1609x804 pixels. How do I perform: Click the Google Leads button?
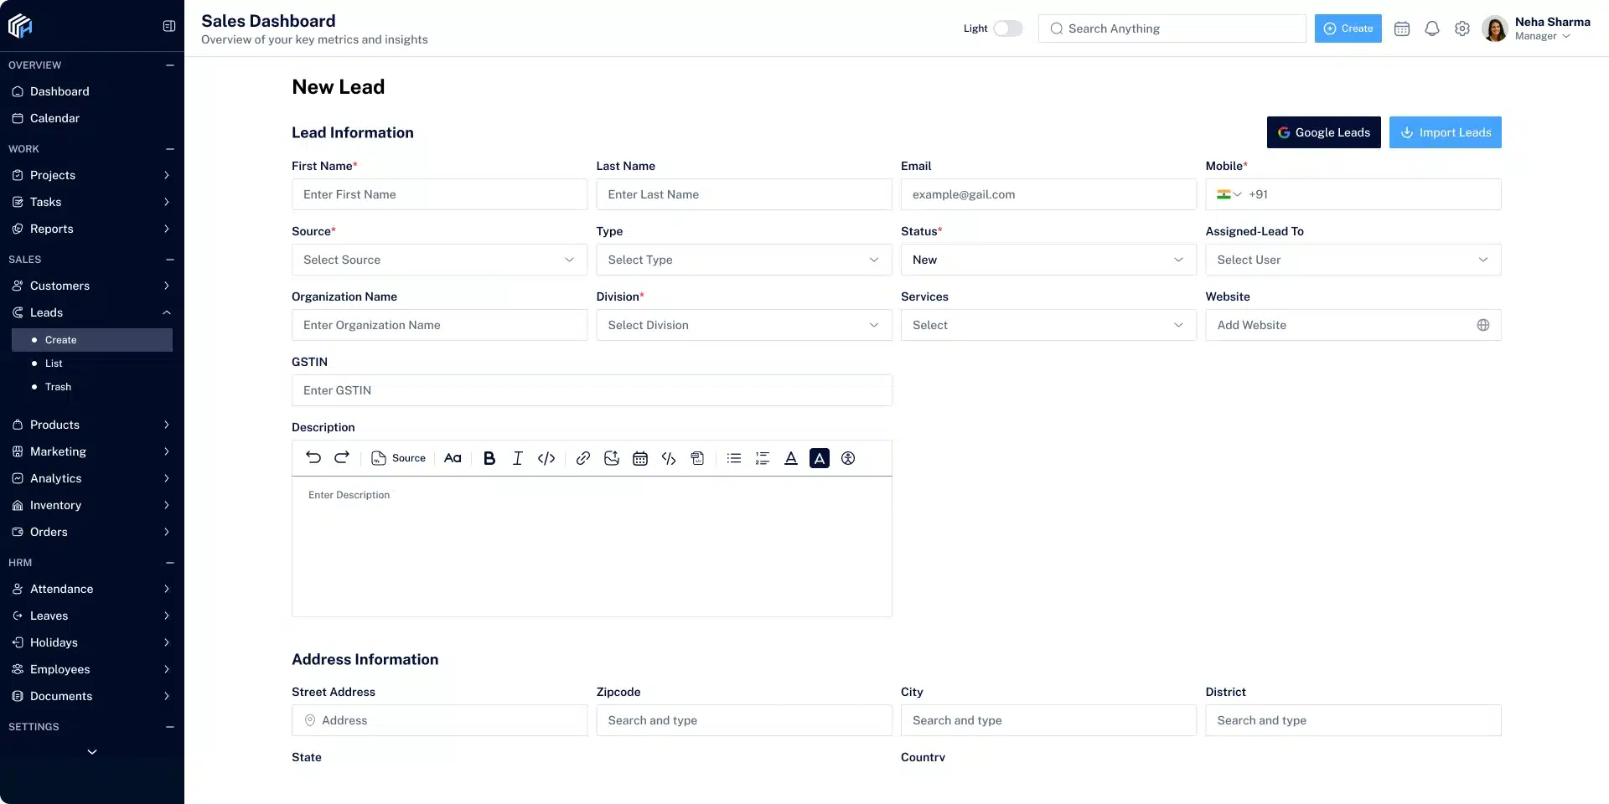pyautogui.click(x=1324, y=132)
